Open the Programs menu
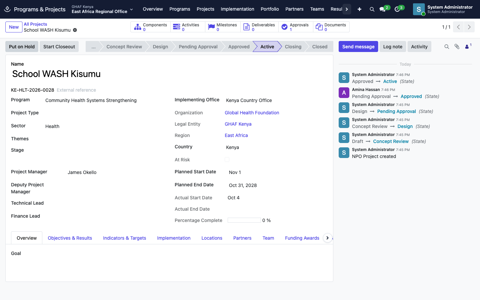The height and width of the screenshot is (300, 480). [x=180, y=9]
